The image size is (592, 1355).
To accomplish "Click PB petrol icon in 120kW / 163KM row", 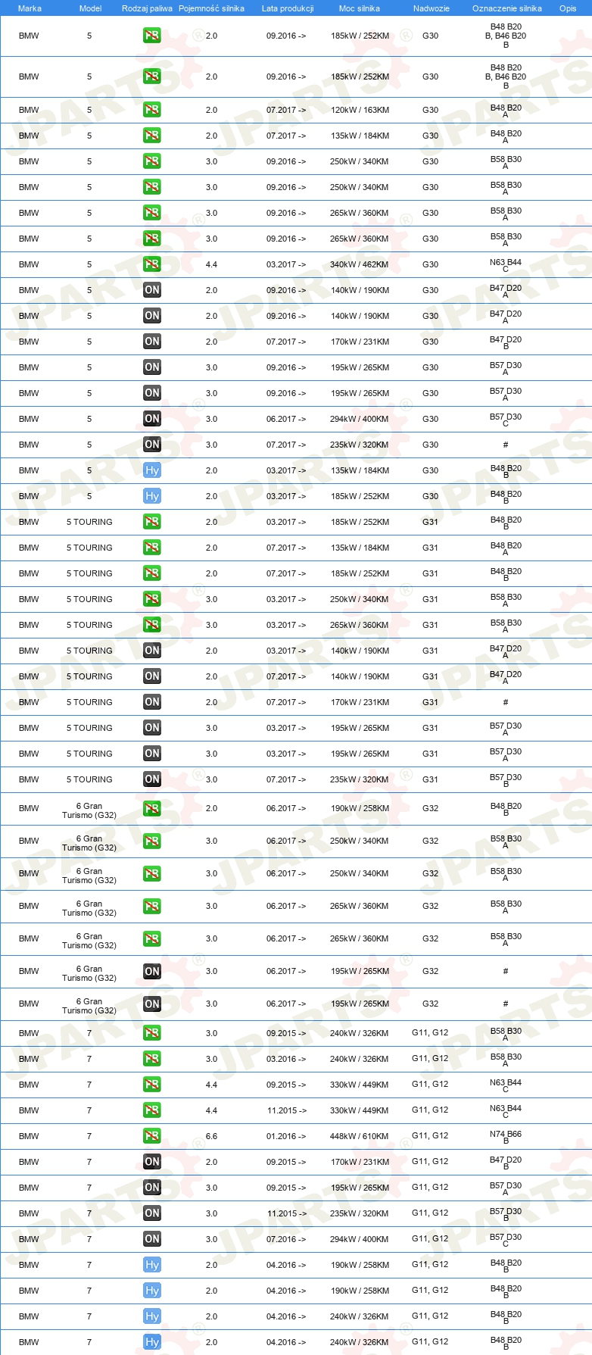I will point(152,110).
